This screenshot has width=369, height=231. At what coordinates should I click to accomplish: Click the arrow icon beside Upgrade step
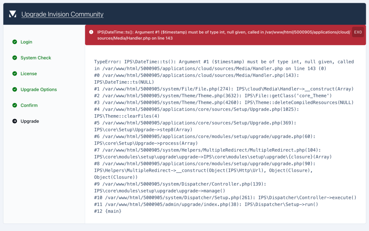tap(15, 121)
